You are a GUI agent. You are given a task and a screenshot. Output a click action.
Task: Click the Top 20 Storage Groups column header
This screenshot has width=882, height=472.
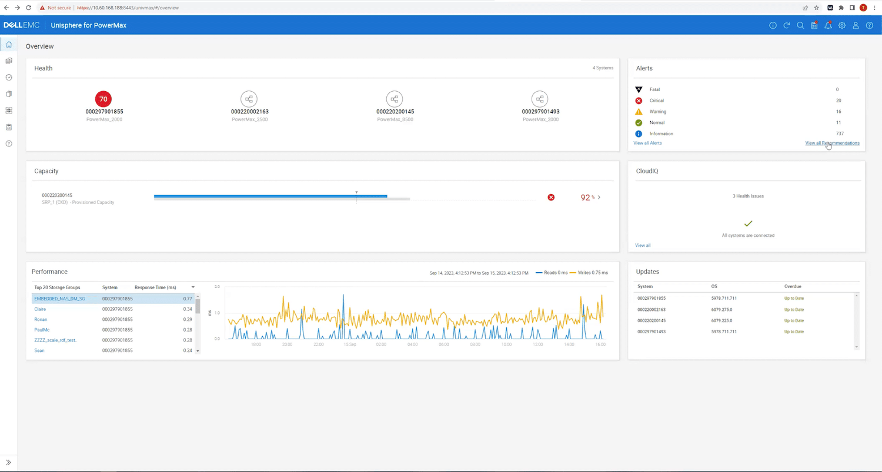pos(57,287)
